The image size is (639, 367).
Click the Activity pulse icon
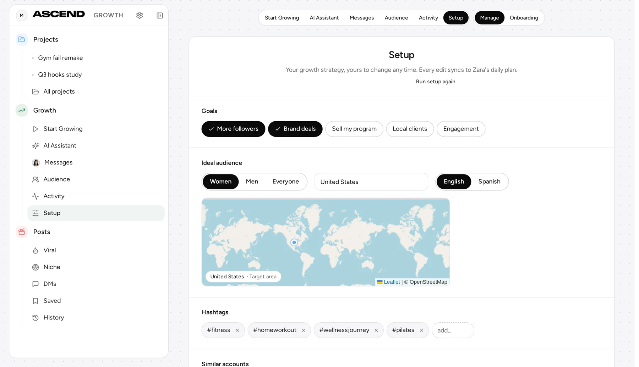(x=35, y=196)
